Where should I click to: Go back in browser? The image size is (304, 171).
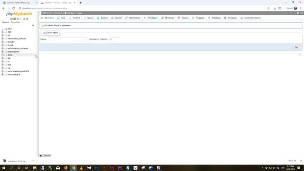[x=3, y=9]
